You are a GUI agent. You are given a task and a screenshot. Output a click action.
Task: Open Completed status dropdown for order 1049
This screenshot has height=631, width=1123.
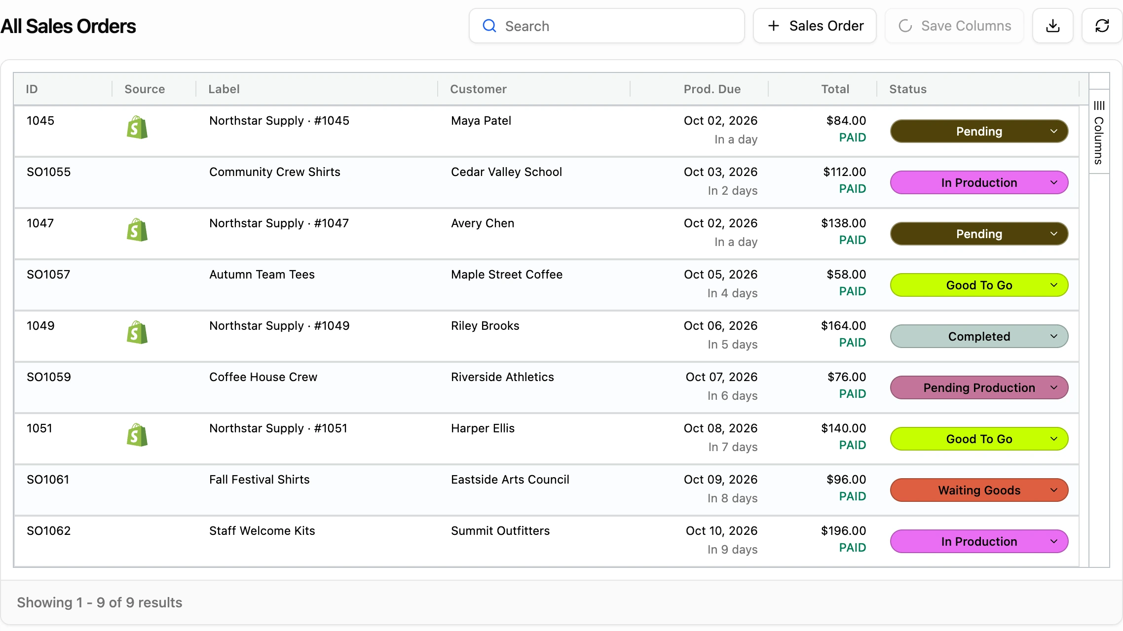click(x=979, y=336)
